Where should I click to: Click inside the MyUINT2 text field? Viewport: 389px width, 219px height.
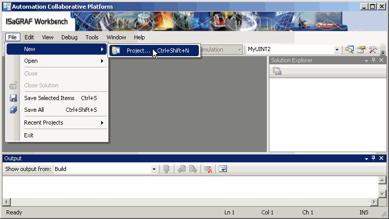point(290,50)
